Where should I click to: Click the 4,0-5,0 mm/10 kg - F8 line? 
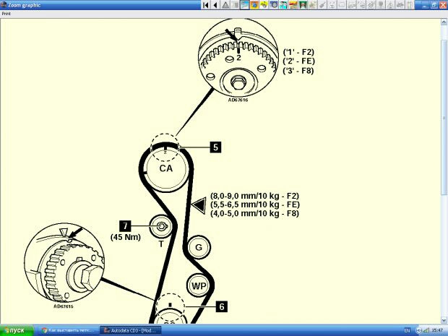coord(254,213)
